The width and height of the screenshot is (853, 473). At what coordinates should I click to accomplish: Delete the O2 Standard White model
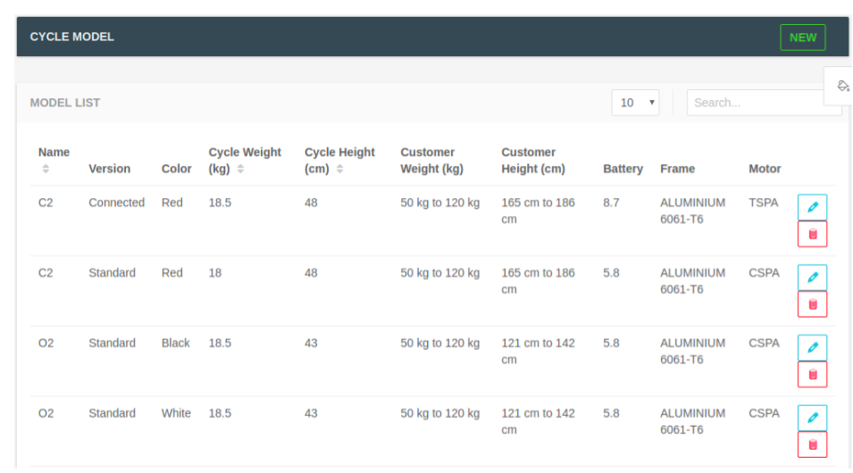tap(812, 444)
